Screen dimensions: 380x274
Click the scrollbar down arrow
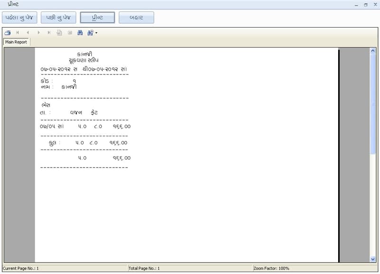(x=373, y=260)
